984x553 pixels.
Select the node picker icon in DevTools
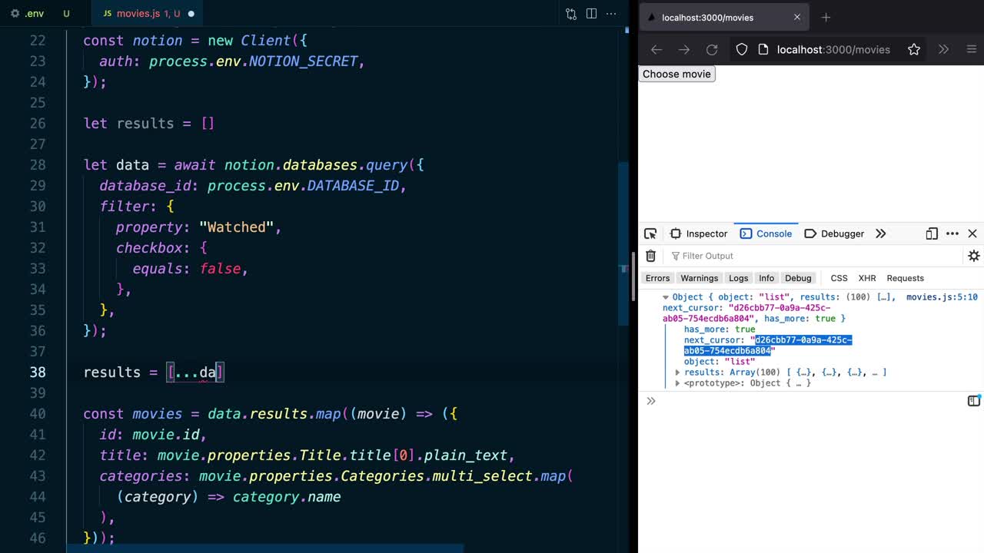click(650, 233)
